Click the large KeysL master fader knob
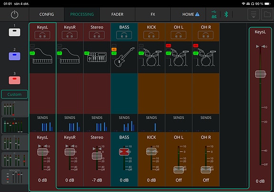This screenshot has width=274, height=192. tap(260, 74)
